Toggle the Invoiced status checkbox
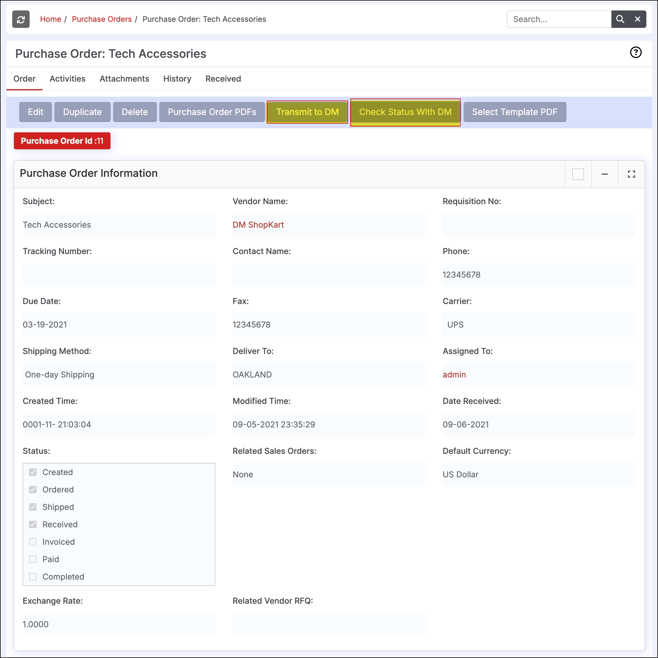This screenshot has width=658, height=658. tap(33, 542)
